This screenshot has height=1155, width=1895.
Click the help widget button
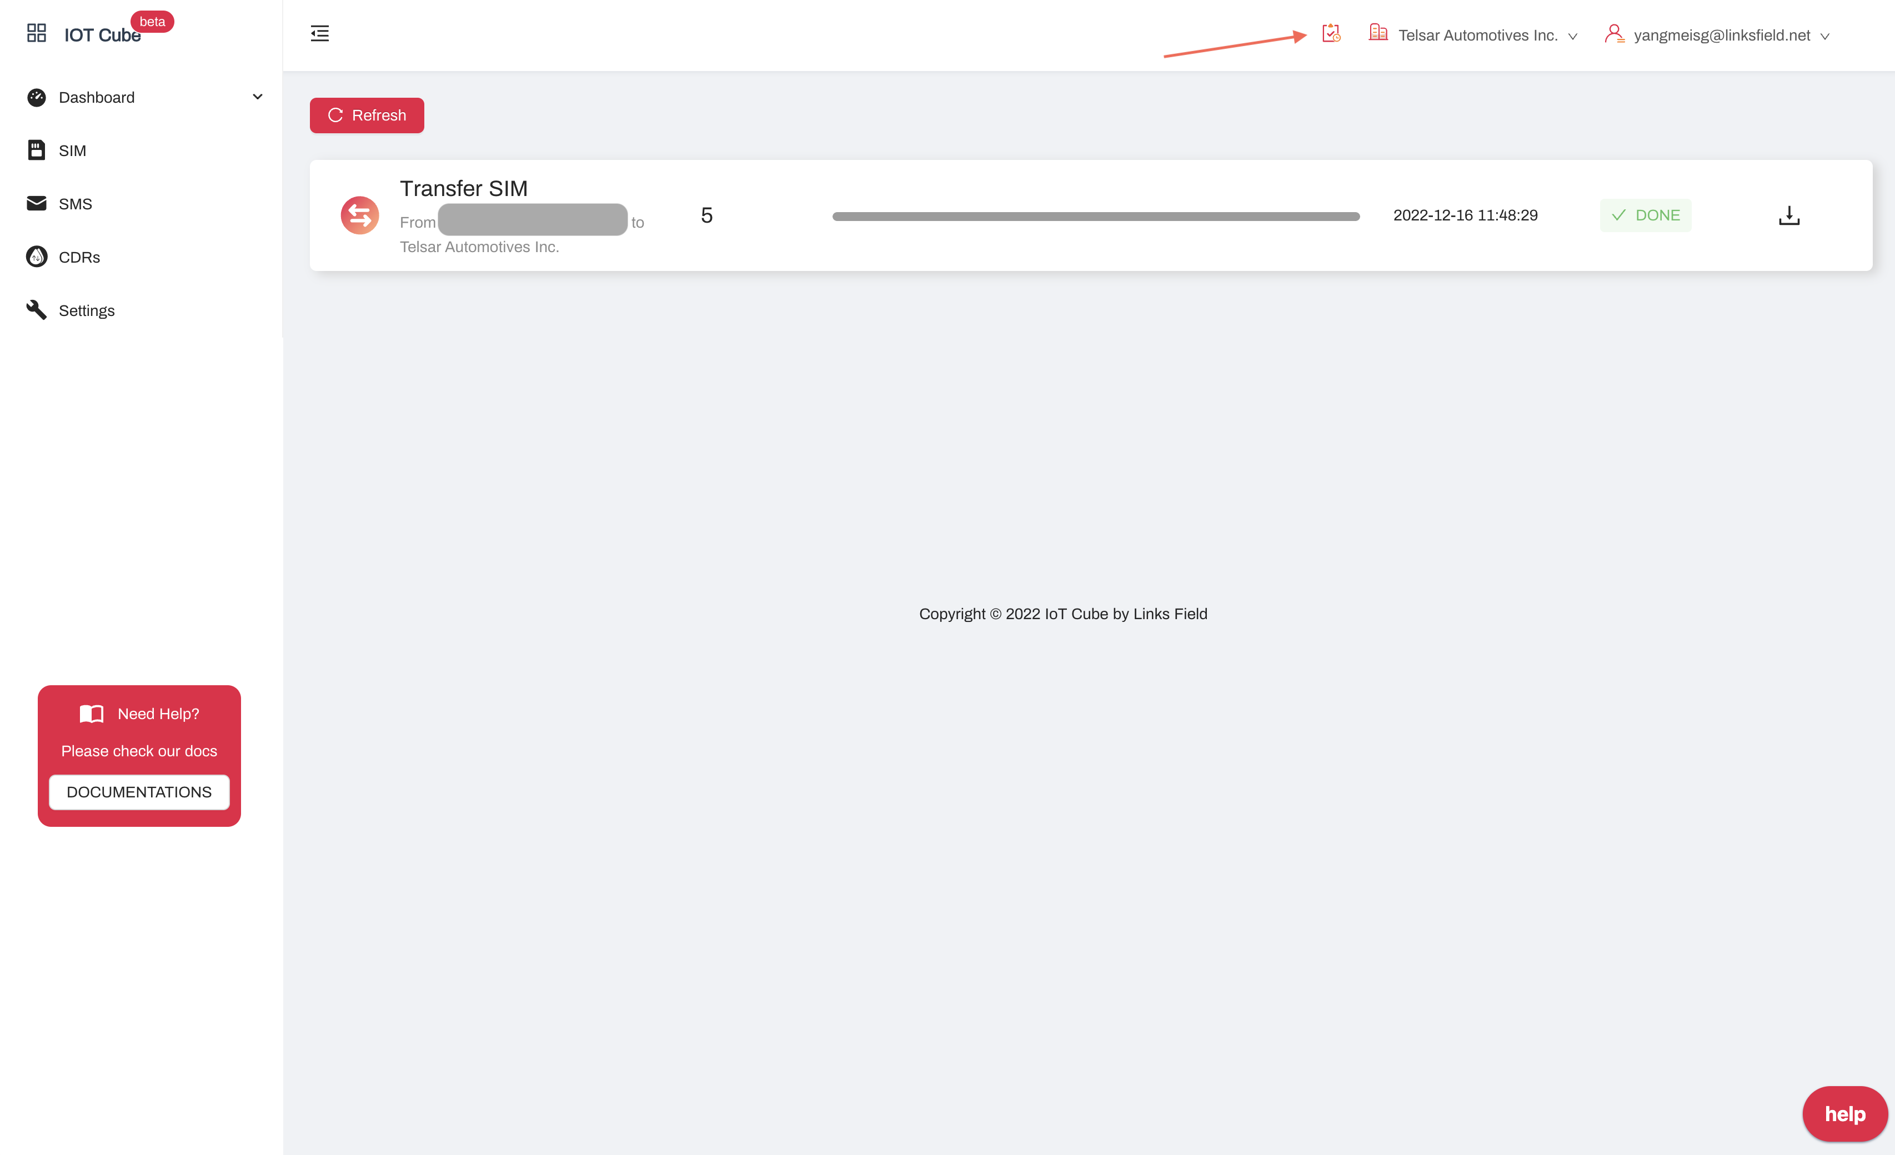[1843, 1113]
